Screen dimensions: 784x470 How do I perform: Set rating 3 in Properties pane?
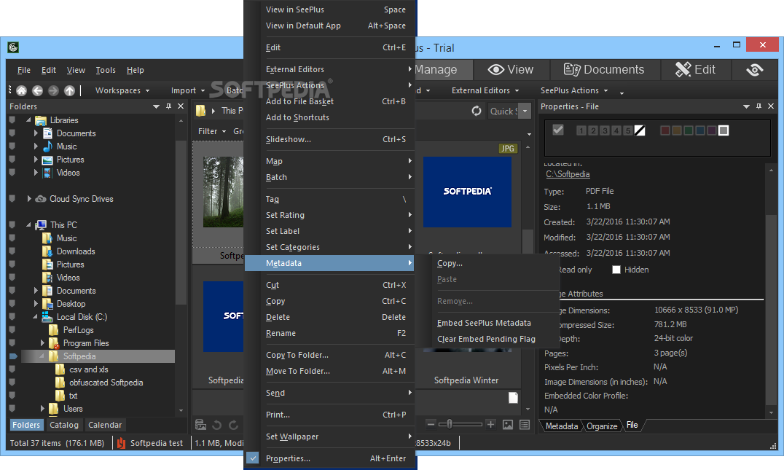605,130
